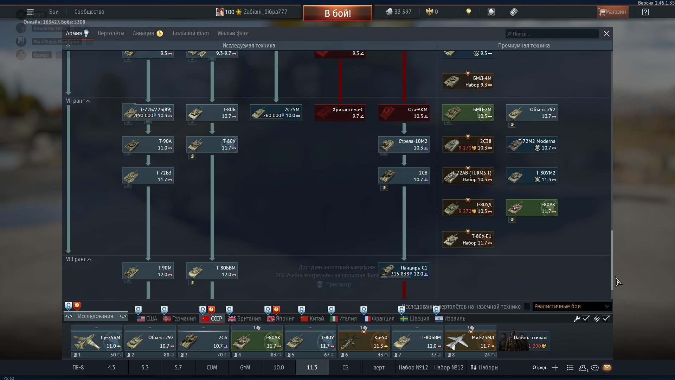Click the vehicle search field

(552, 34)
